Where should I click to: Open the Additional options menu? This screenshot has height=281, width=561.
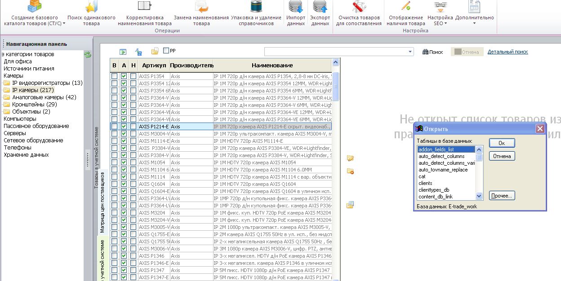[x=474, y=13]
